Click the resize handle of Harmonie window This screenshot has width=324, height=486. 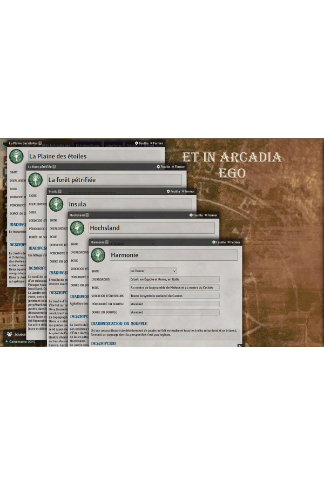(x=240, y=345)
